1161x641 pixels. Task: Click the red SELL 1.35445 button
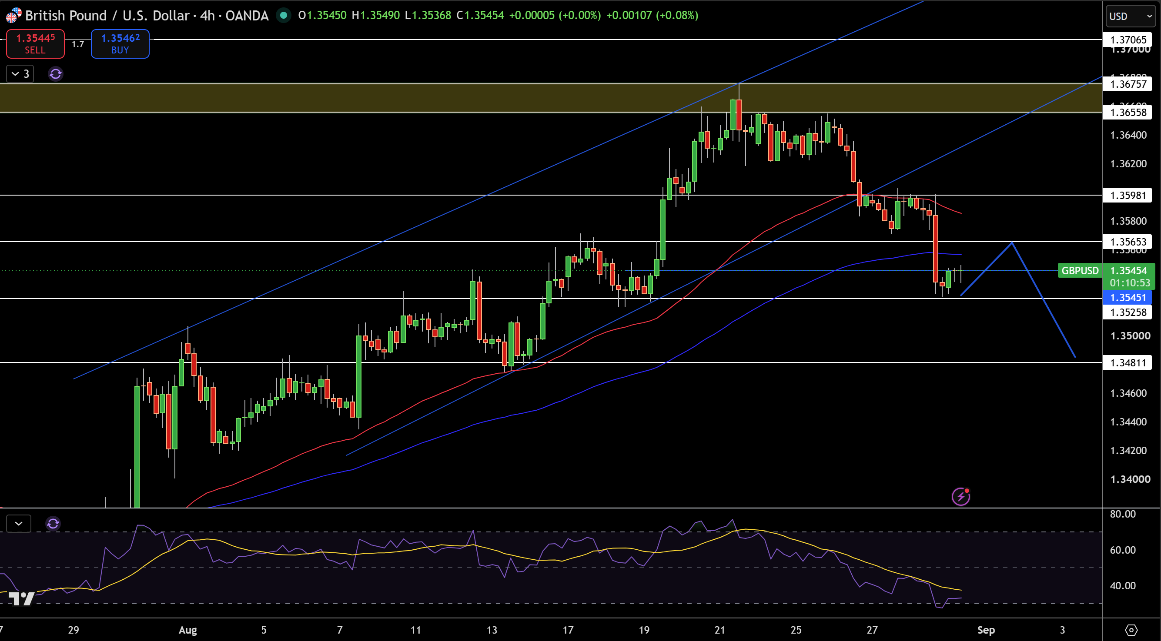(35, 43)
